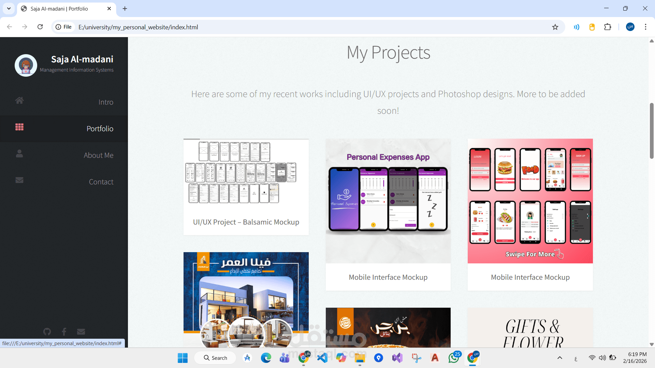Screen dimensions: 655x368
Task: Click the scroll down arrow on scrollbar
Action: tap(652, 344)
